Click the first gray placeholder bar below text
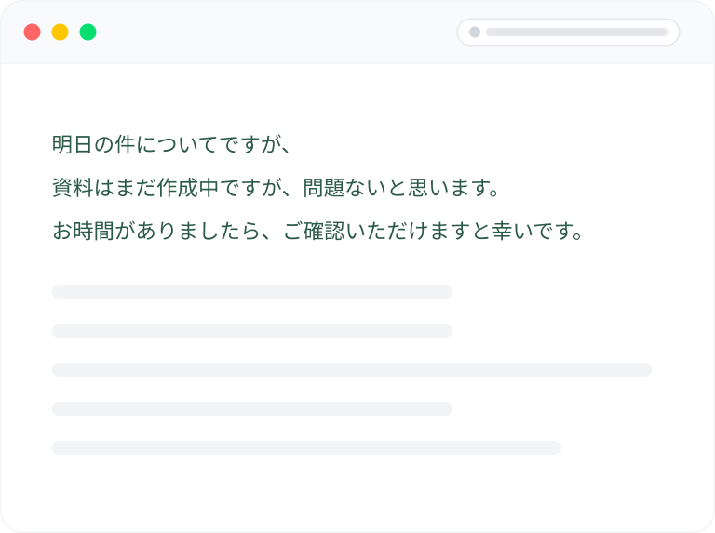715x533 pixels. [251, 292]
